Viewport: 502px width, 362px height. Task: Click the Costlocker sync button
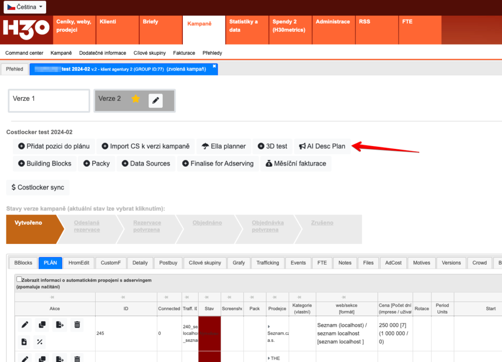38,187
